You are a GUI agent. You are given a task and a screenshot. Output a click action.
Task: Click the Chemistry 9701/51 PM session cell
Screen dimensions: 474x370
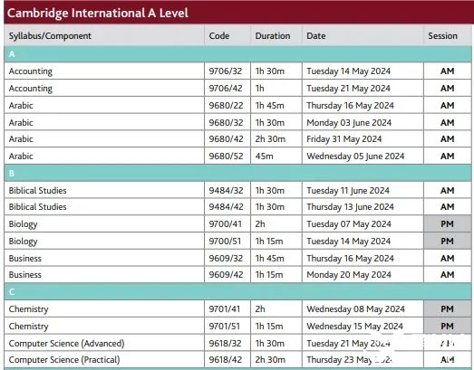coord(447,327)
